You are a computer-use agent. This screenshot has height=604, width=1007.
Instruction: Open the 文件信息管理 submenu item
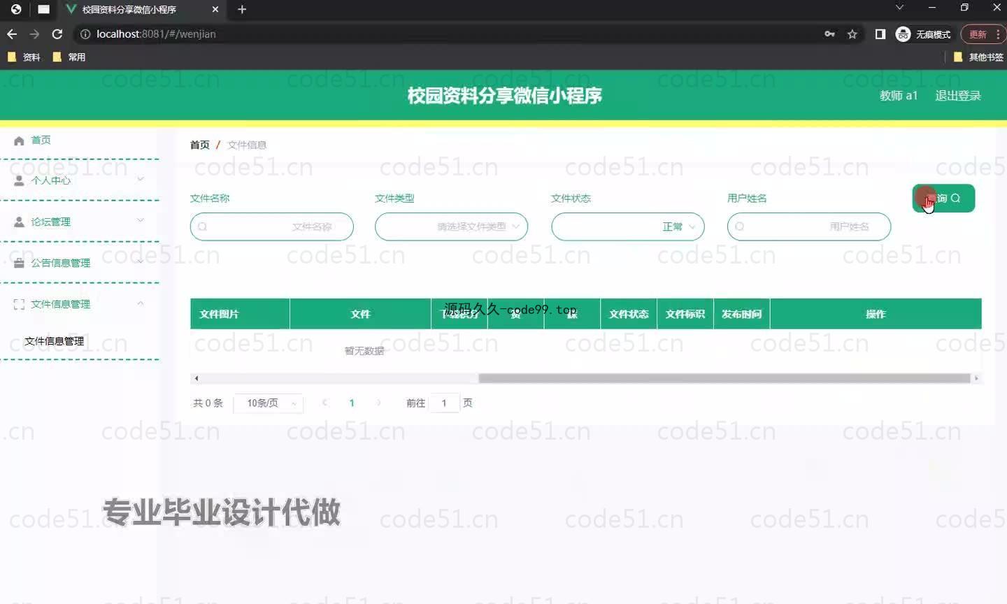(54, 341)
